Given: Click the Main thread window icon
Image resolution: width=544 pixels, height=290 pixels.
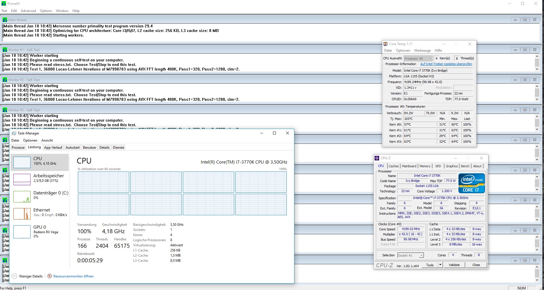Looking at the screenshot, I should pos(5,20).
